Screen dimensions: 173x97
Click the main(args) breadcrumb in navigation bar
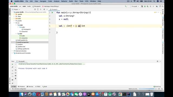pyautogui.click(x=51, y=6)
